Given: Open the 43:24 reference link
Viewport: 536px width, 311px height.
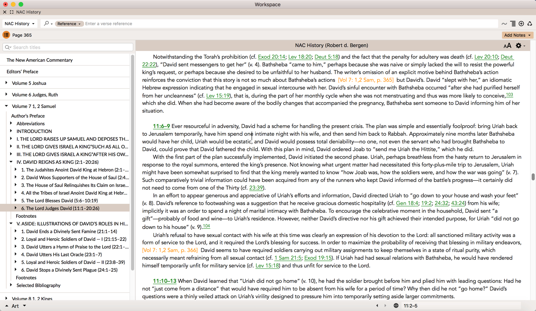Looking at the screenshot, I should click(x=458, y=203).
